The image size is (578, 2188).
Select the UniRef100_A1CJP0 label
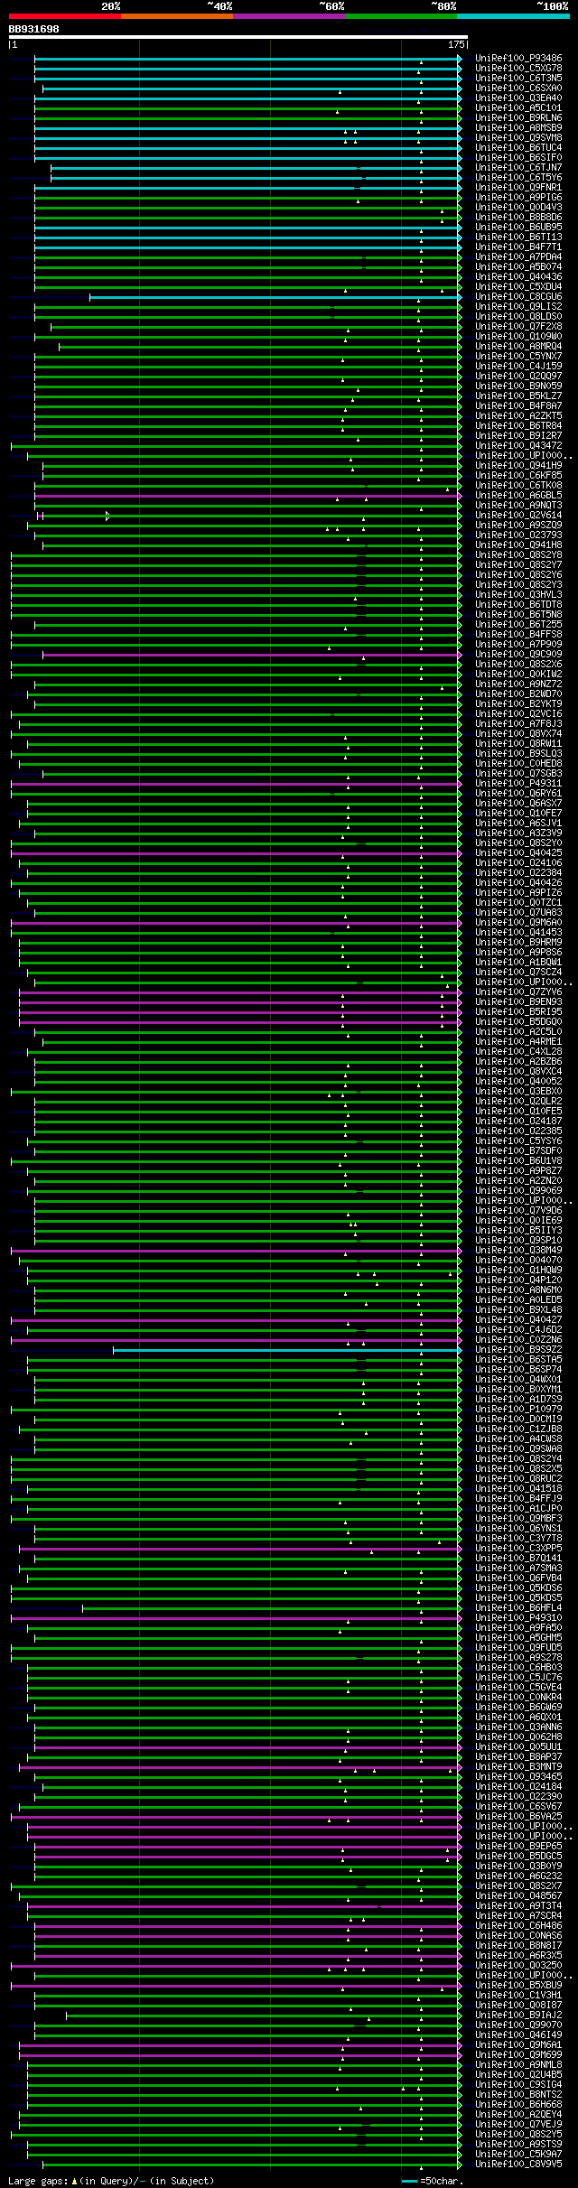pos(518,1509)
